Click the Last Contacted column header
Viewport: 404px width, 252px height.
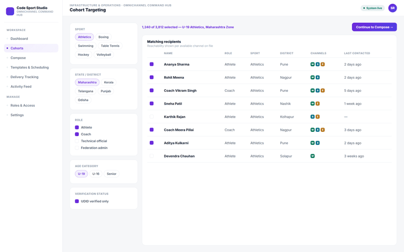tap(357, 53)
